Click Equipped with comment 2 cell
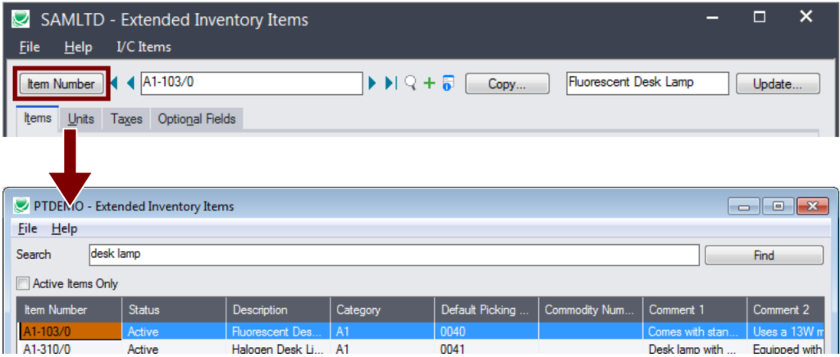Image resolution: width=840 pixels, height=357 pixels. click(785, 348)
